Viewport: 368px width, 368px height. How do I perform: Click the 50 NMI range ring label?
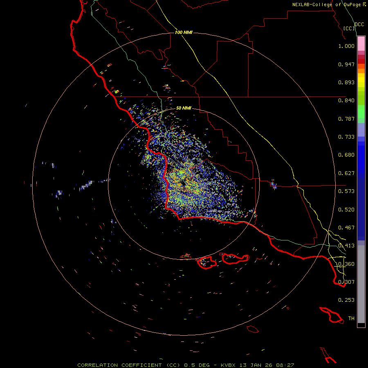[184, 108]
